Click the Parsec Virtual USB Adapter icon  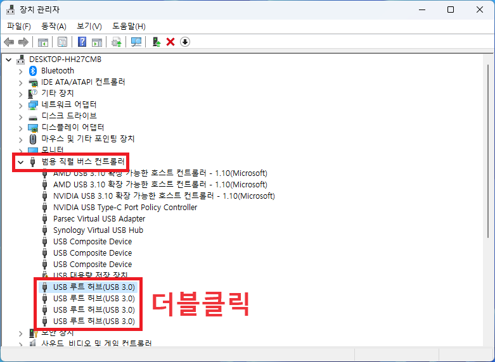[44, 219]
